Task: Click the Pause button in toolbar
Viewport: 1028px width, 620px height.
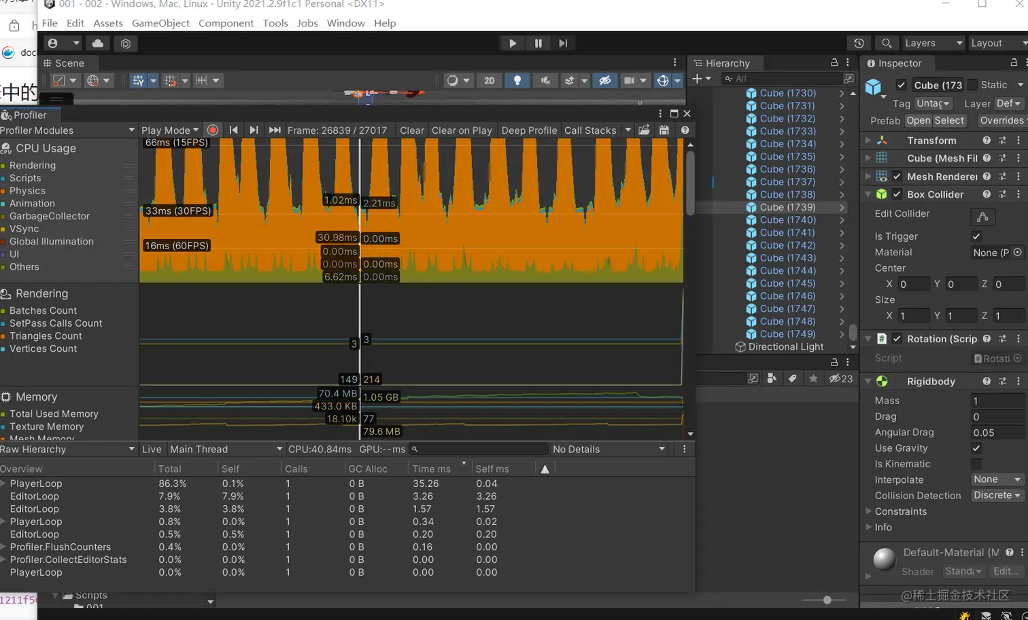Action: point(538,43)
